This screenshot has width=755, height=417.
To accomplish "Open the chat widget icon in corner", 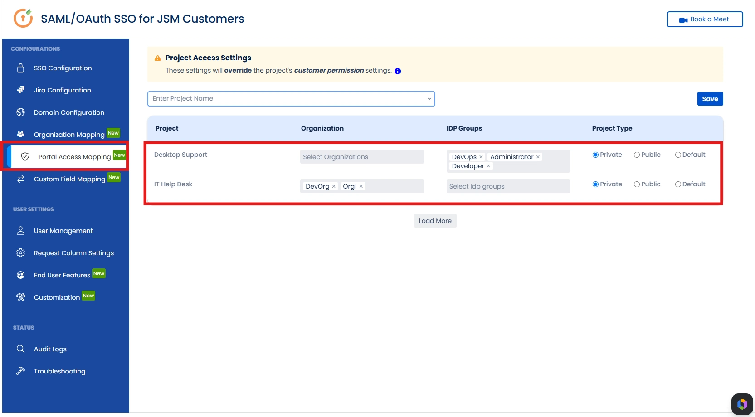I will coord(742,404).
